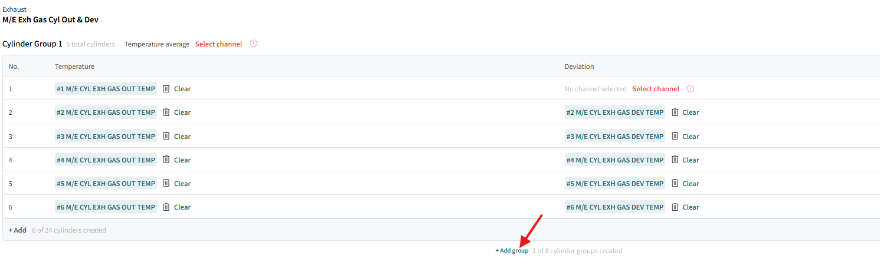The image size is (880, 272).
Task: Click the #3 M/E CYL EXH GAS DEV TEMP tag
Action: click(x=615, y=136)
